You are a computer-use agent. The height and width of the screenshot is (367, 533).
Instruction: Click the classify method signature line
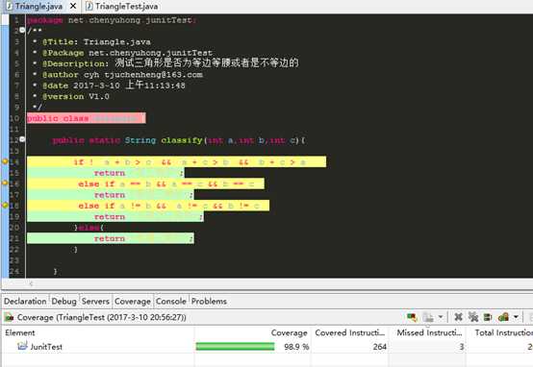179,140
